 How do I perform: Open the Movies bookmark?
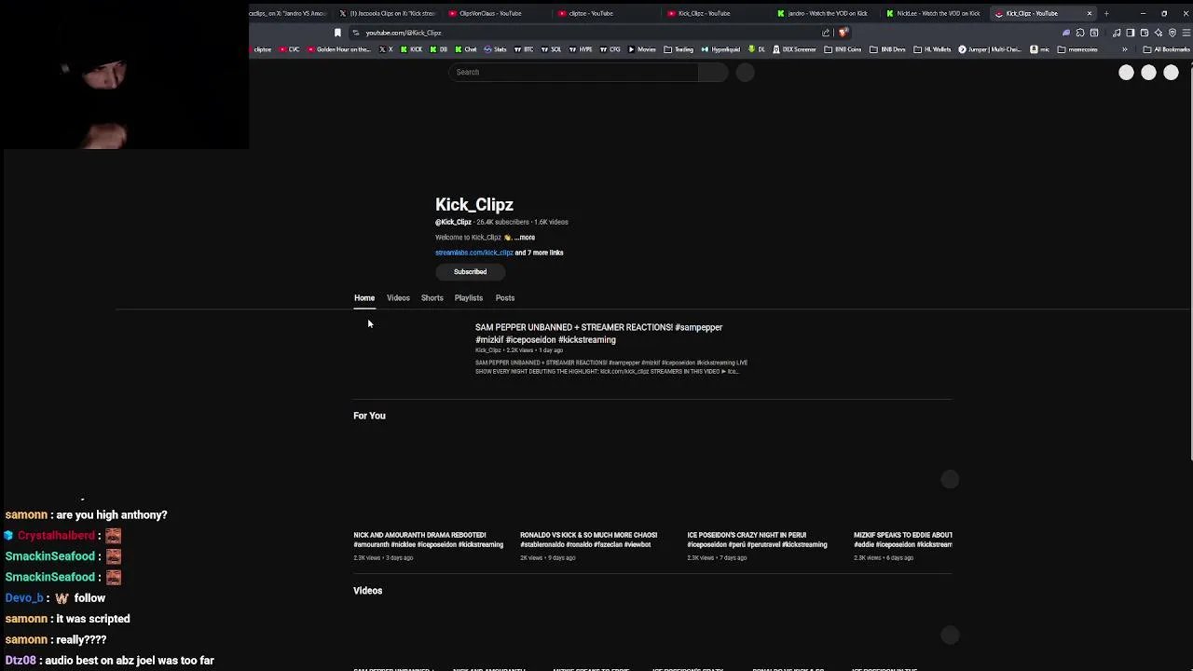pos(641,49)
